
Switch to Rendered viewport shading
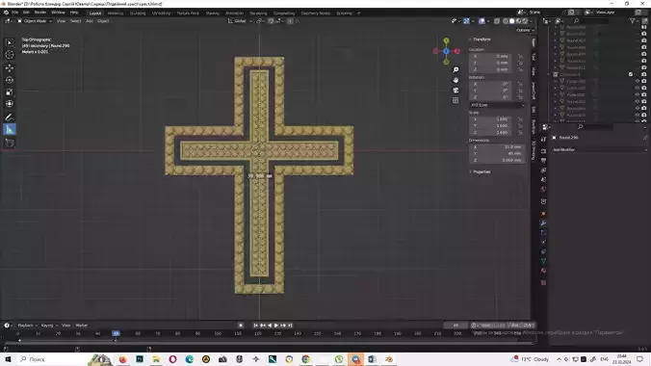(525, 21)
